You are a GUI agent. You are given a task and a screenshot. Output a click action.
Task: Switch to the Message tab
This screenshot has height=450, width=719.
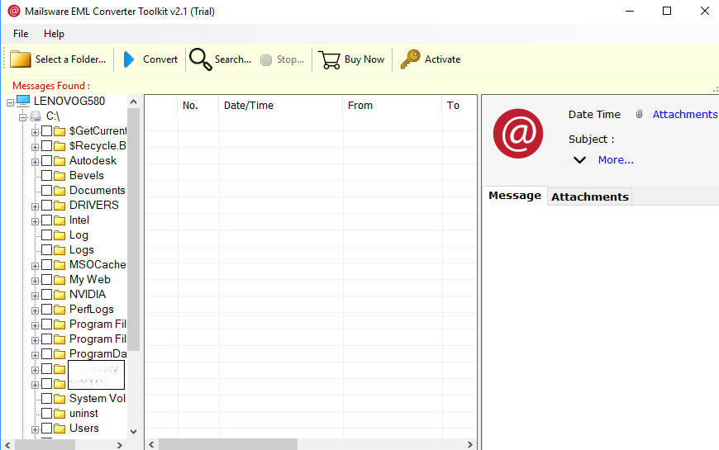click(515, 196)
